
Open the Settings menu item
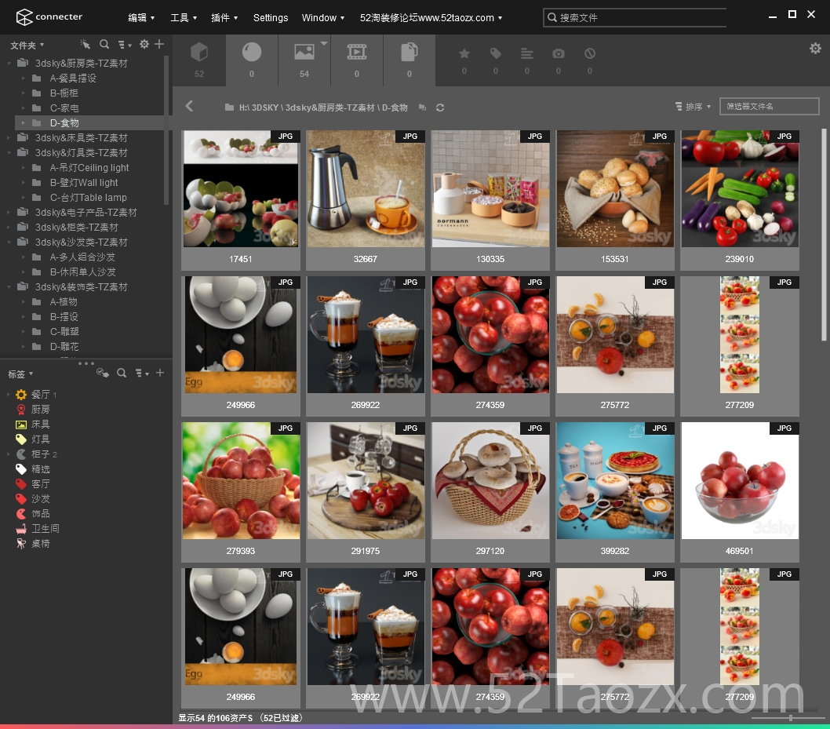271,17
